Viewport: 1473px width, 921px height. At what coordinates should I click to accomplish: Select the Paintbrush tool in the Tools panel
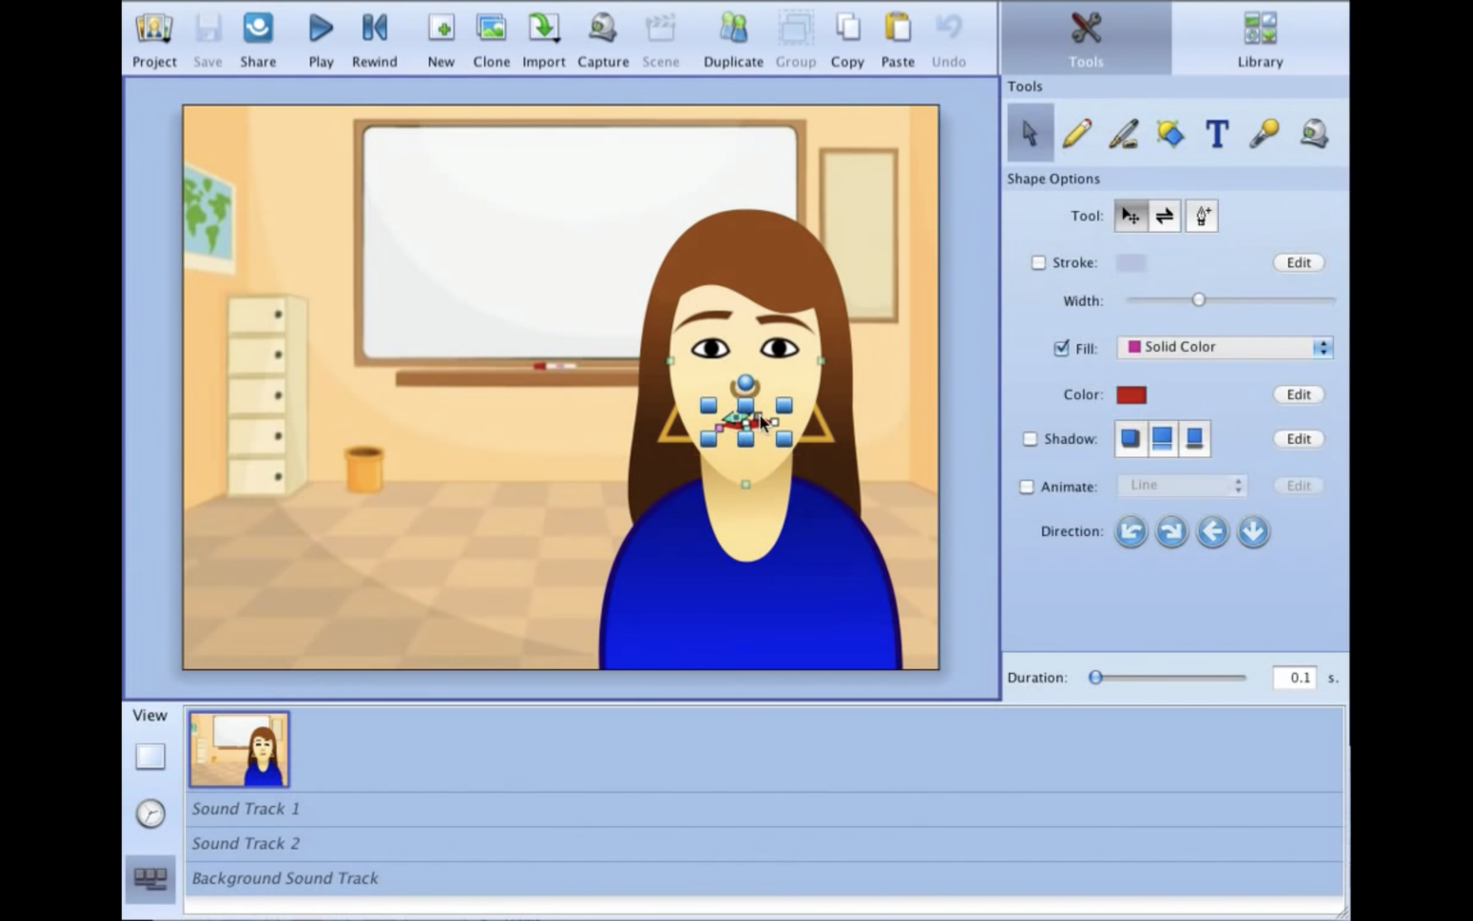click(x=1123, y=133)
